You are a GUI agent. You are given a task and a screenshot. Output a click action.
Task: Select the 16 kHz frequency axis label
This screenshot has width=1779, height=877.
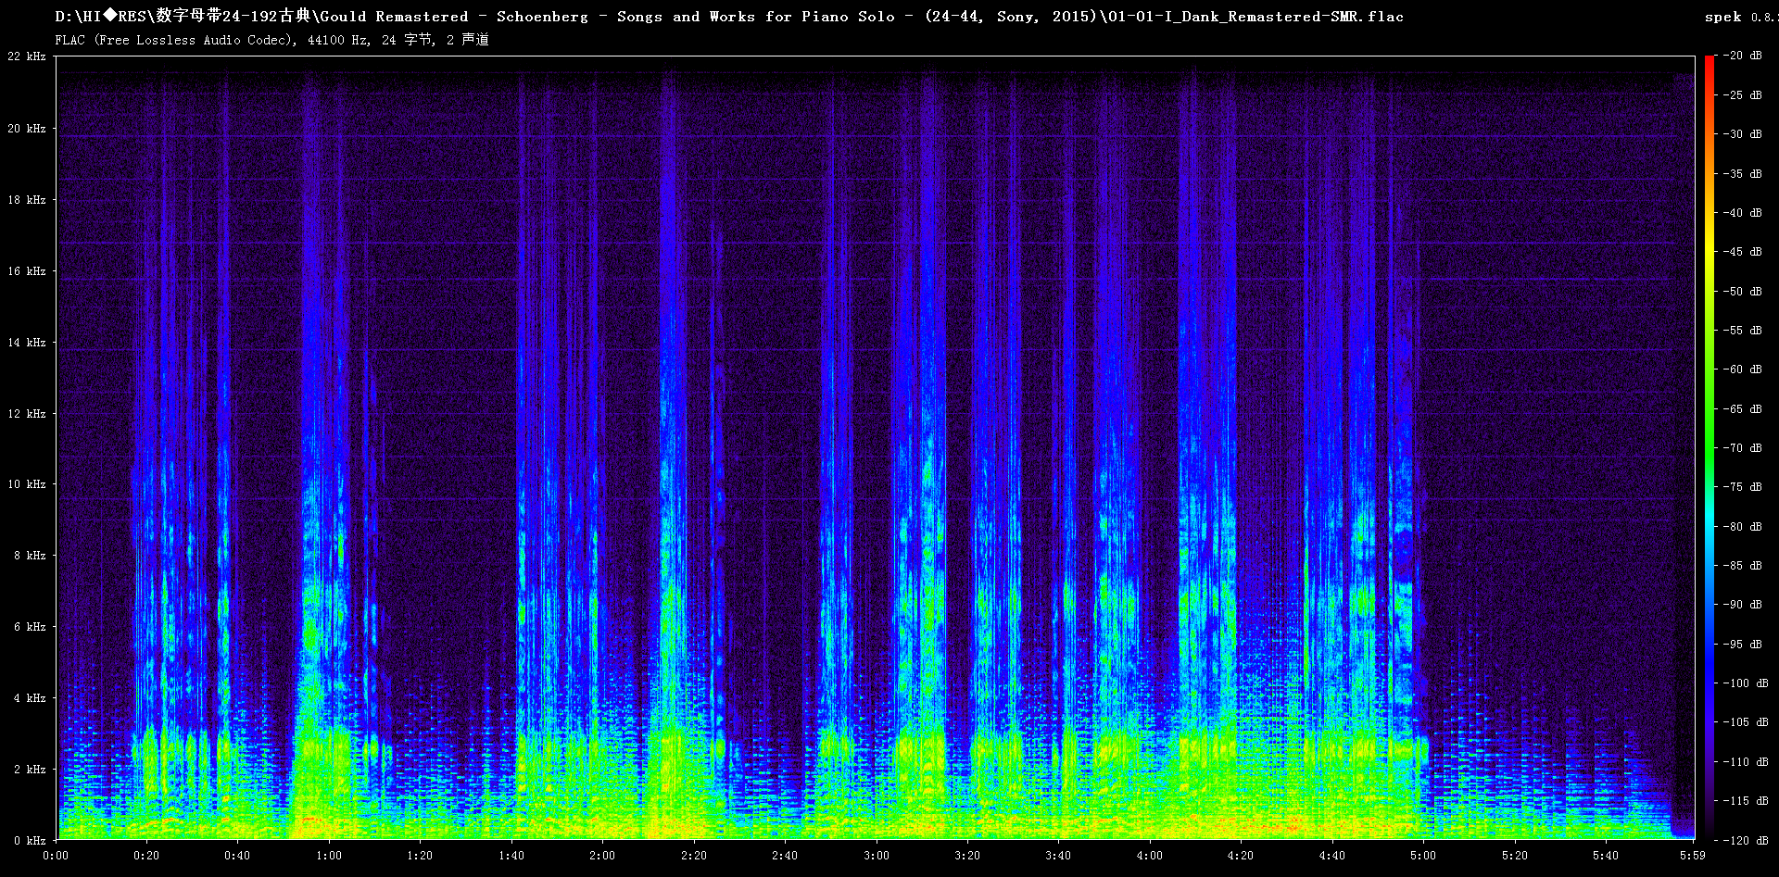click(27, 271)
